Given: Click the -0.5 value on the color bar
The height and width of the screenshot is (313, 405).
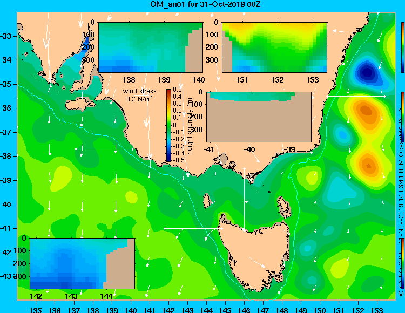Looking at the screenshot, I should coord(179,160).
